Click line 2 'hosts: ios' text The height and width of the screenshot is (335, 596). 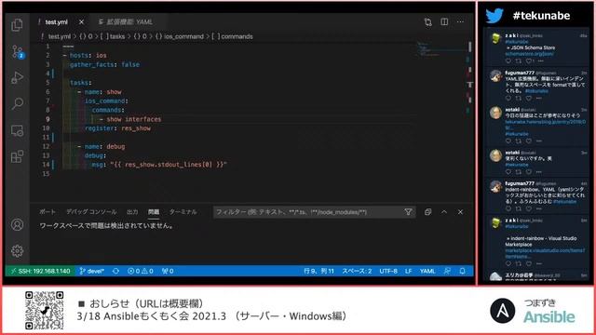tap(88, 55)
